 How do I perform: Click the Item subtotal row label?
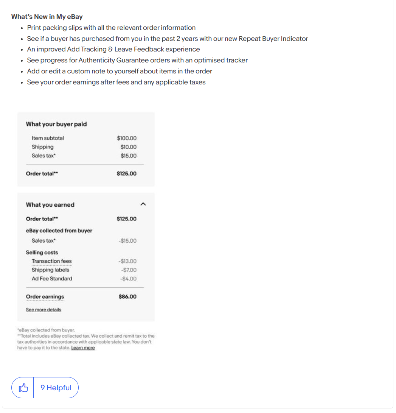[x=48, y=138]
